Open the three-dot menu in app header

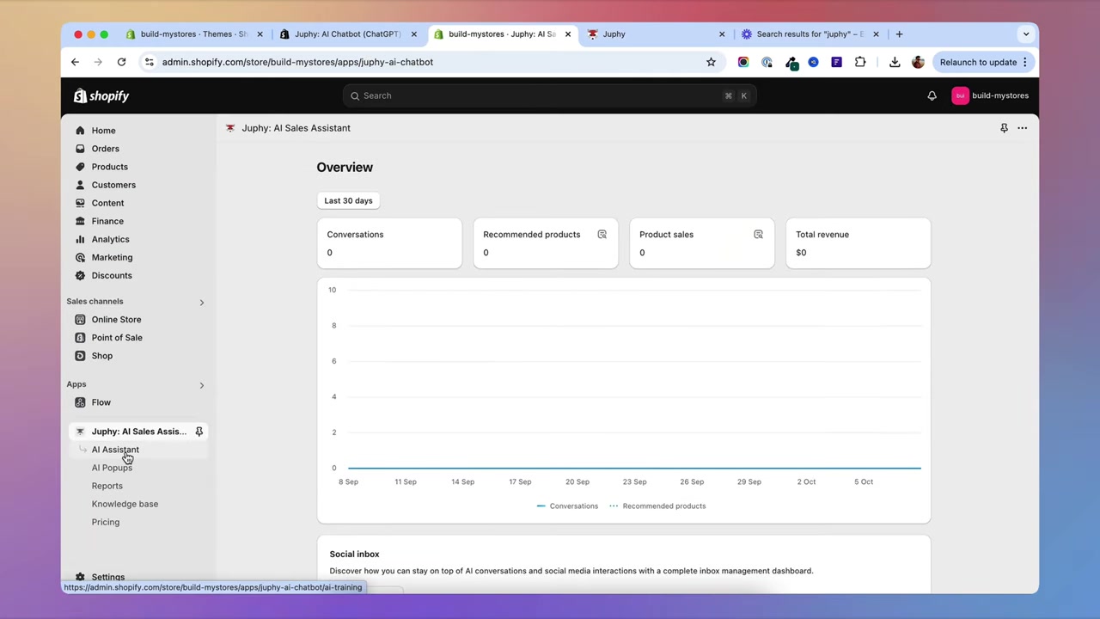(x=1023, y=128)
